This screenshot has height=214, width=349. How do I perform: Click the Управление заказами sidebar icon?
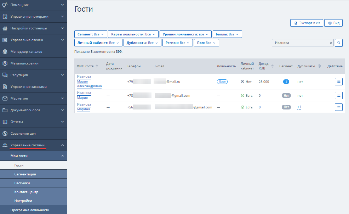[5, 86]
